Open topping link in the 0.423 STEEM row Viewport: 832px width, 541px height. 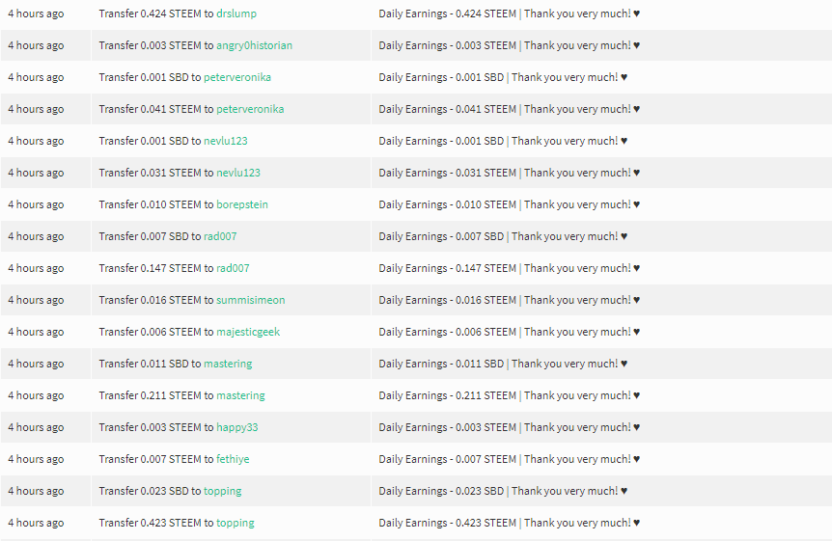pyautogui.click(x=236, y=523)
